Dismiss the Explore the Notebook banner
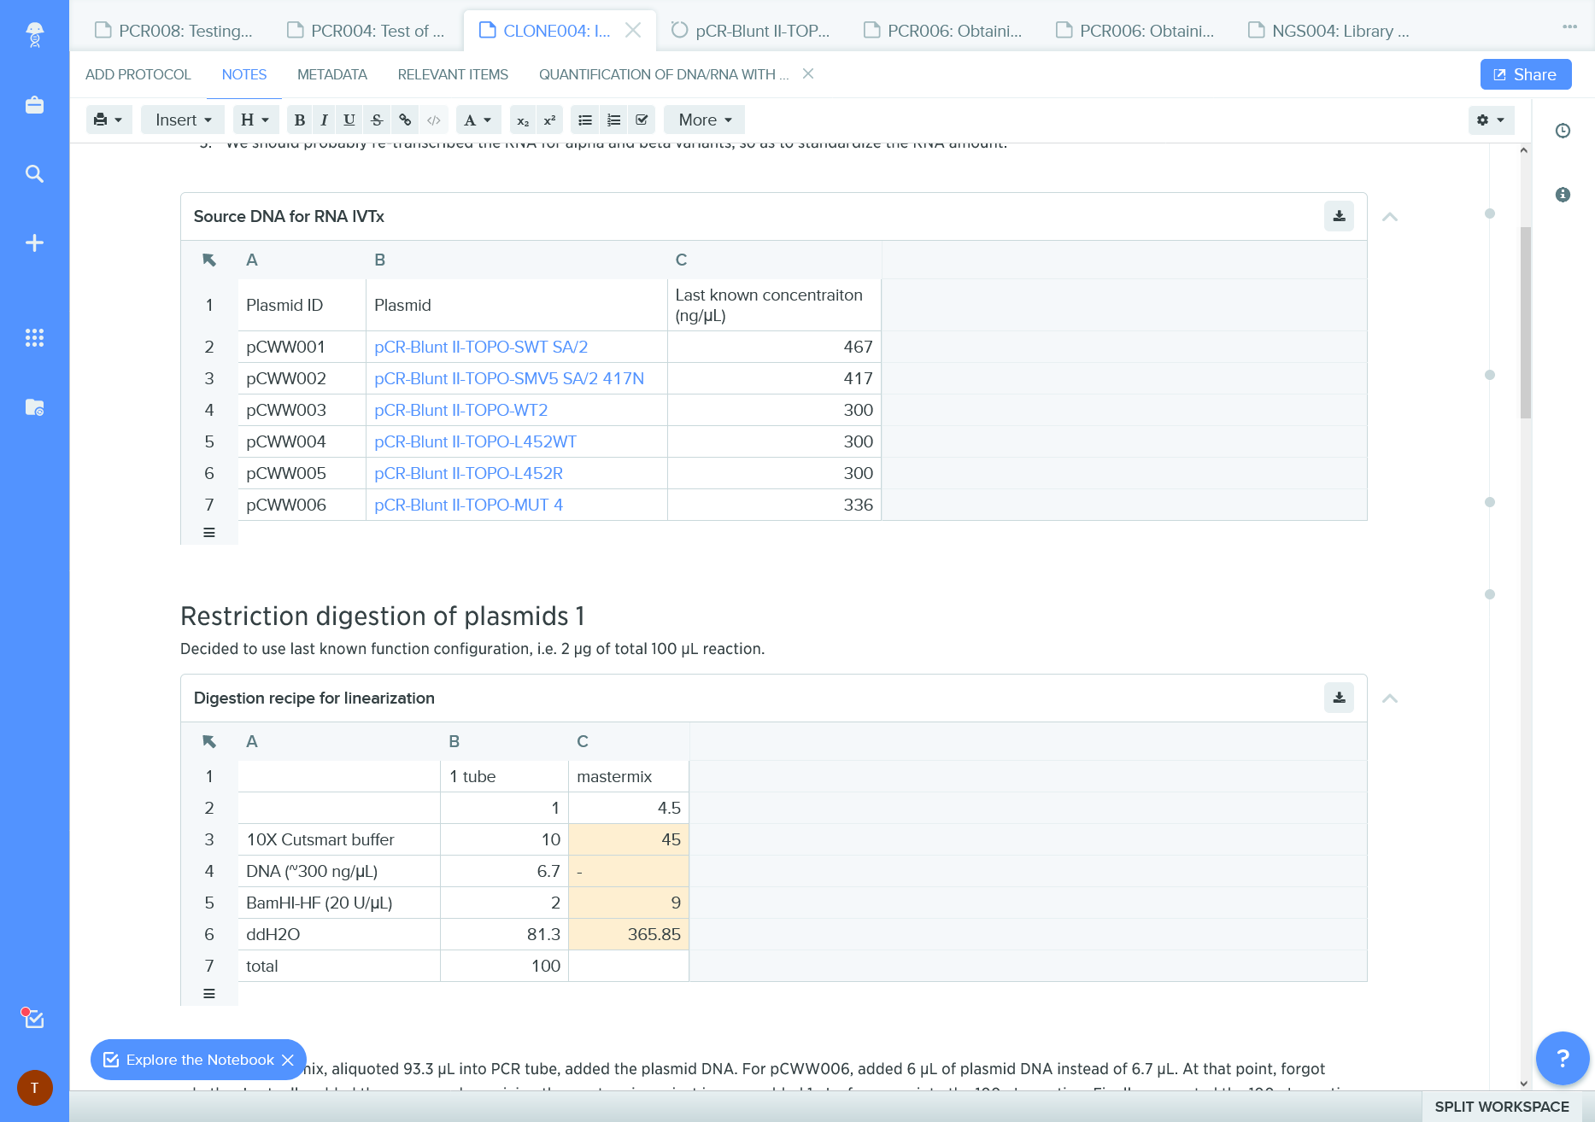The height and width of the screenshot is (1122, 1595). click(x=288, y=1060)
